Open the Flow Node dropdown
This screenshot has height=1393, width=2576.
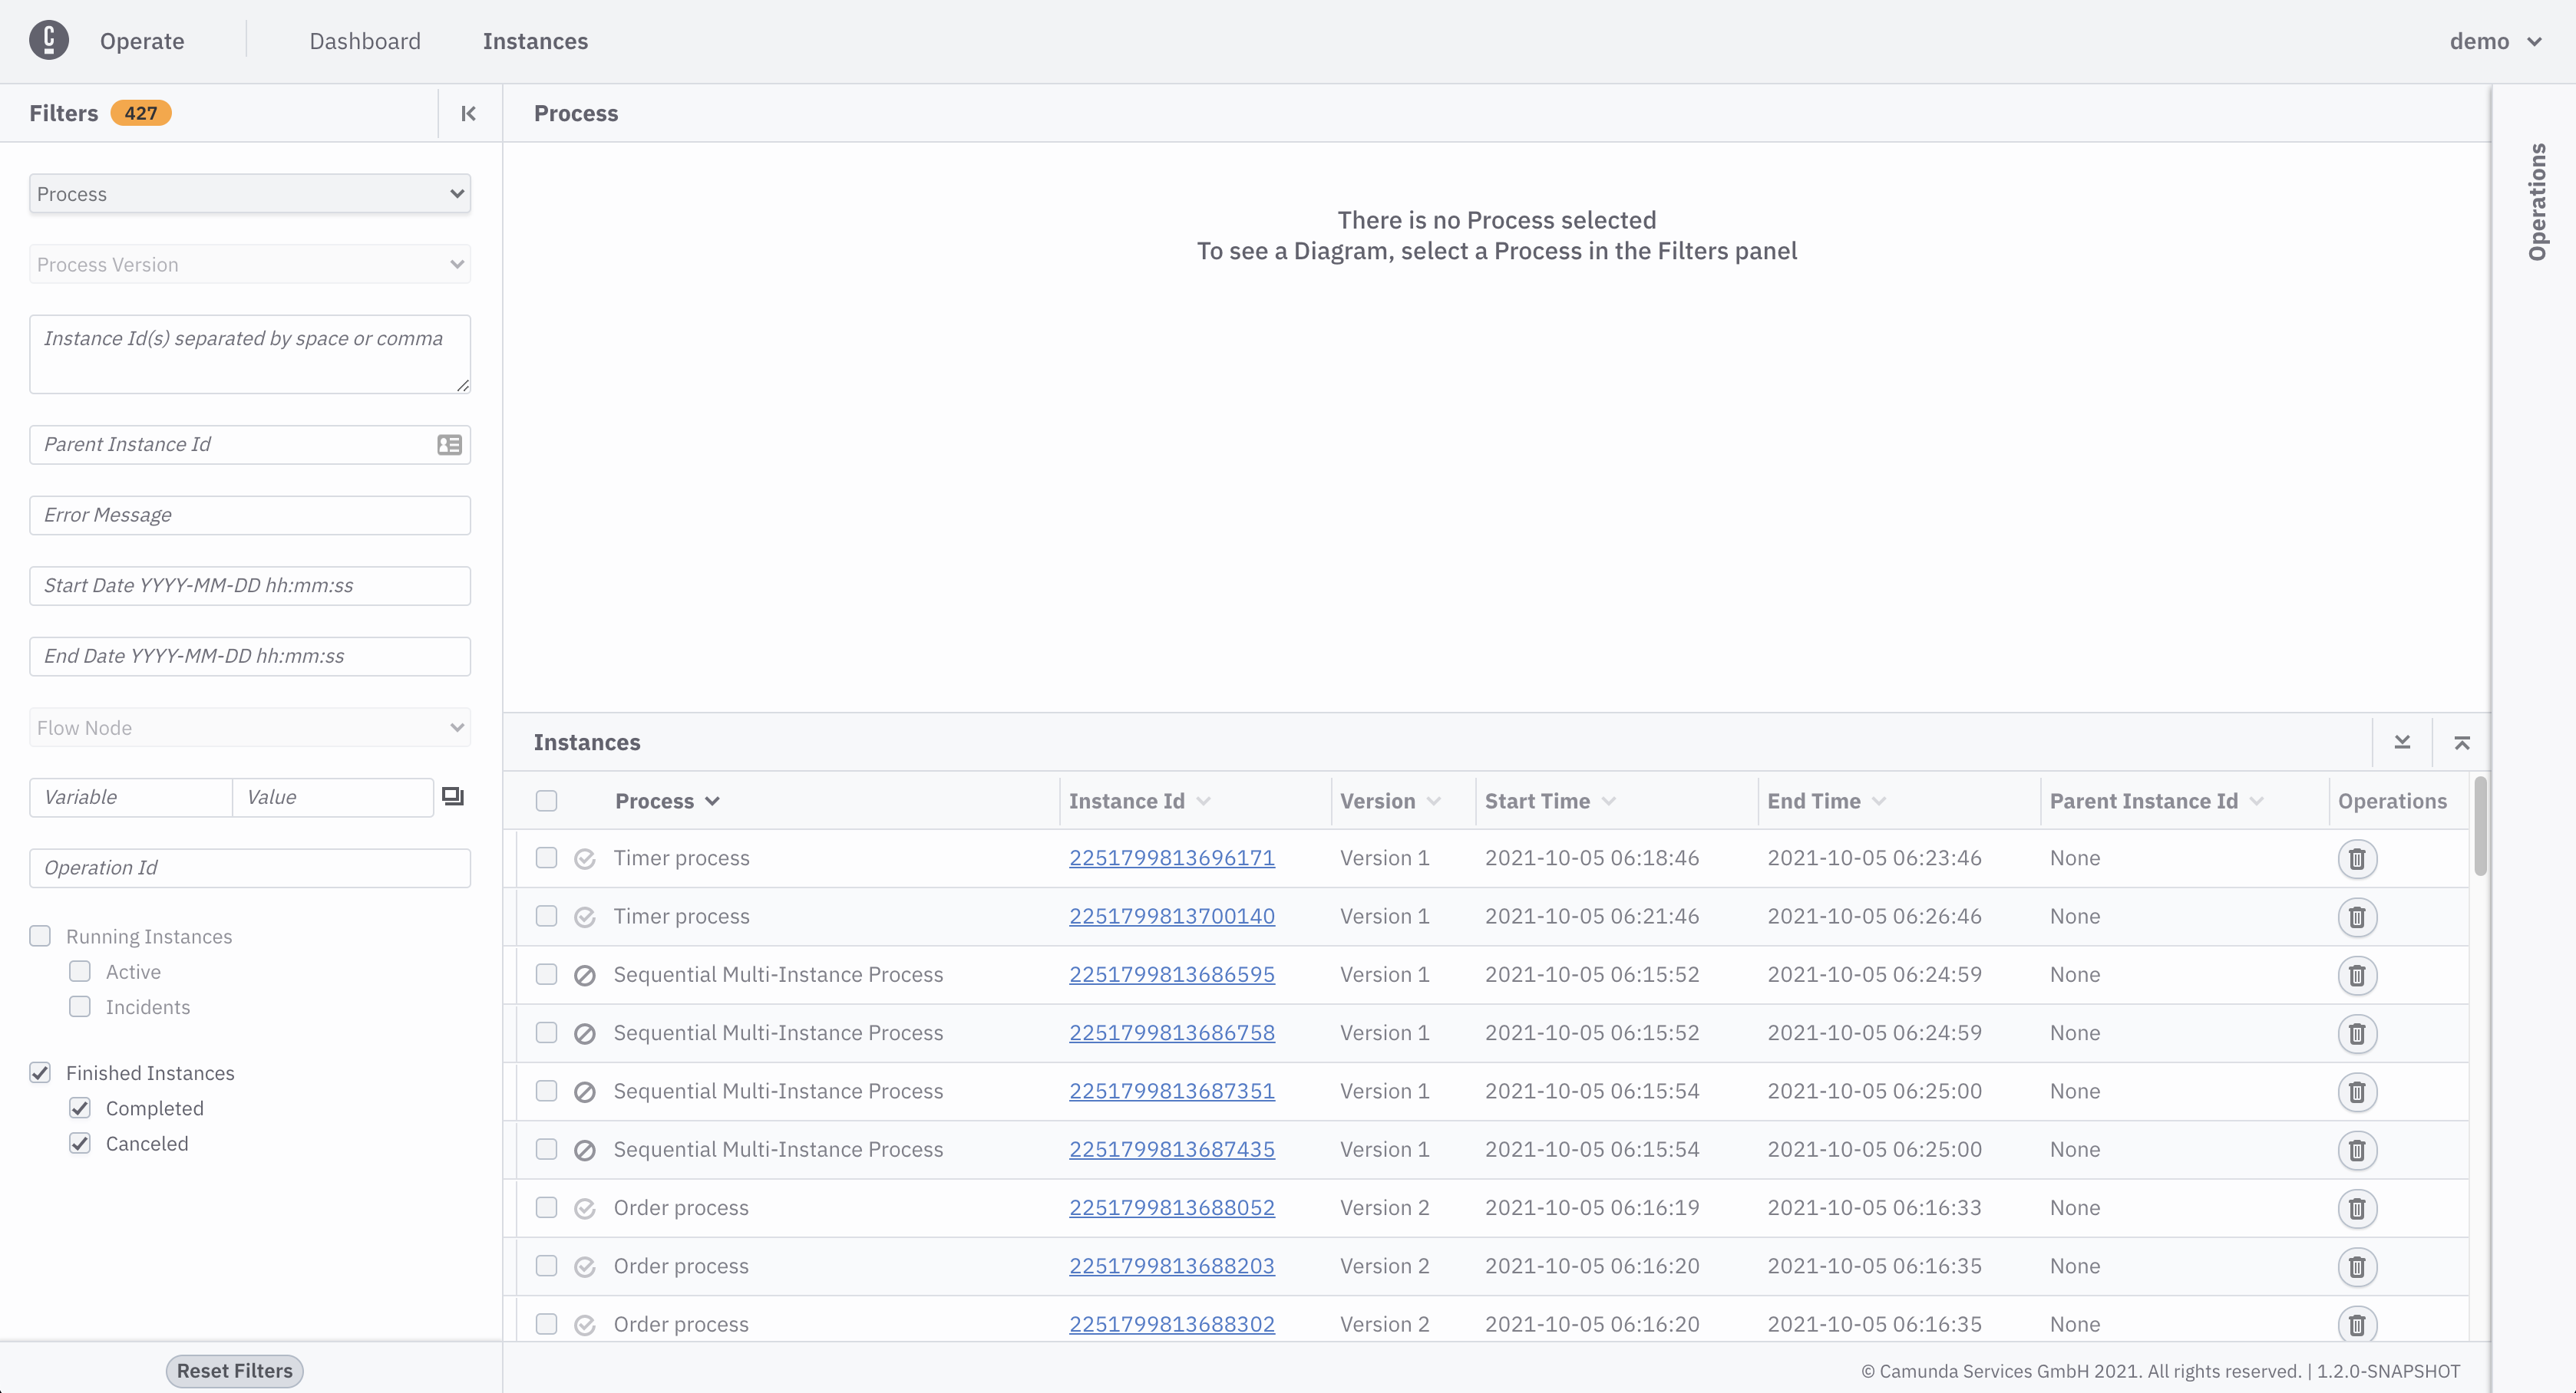tap(249, 726)
